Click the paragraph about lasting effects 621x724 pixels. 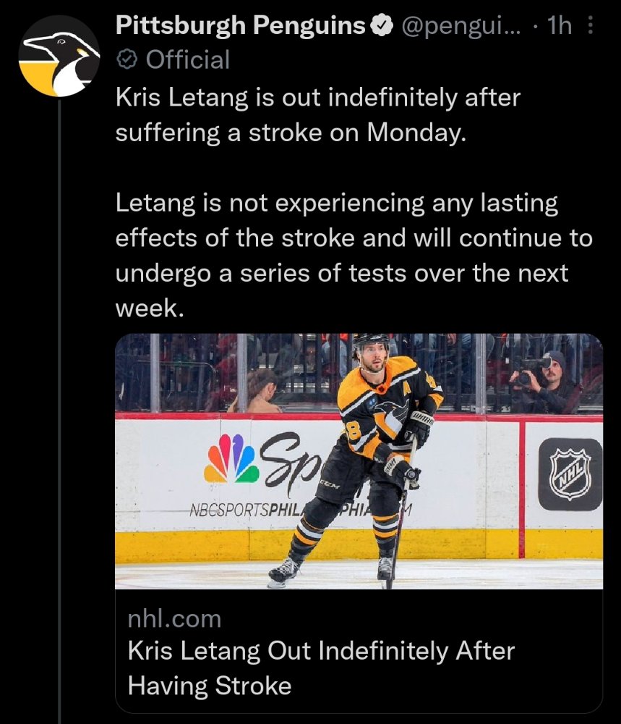354,256
